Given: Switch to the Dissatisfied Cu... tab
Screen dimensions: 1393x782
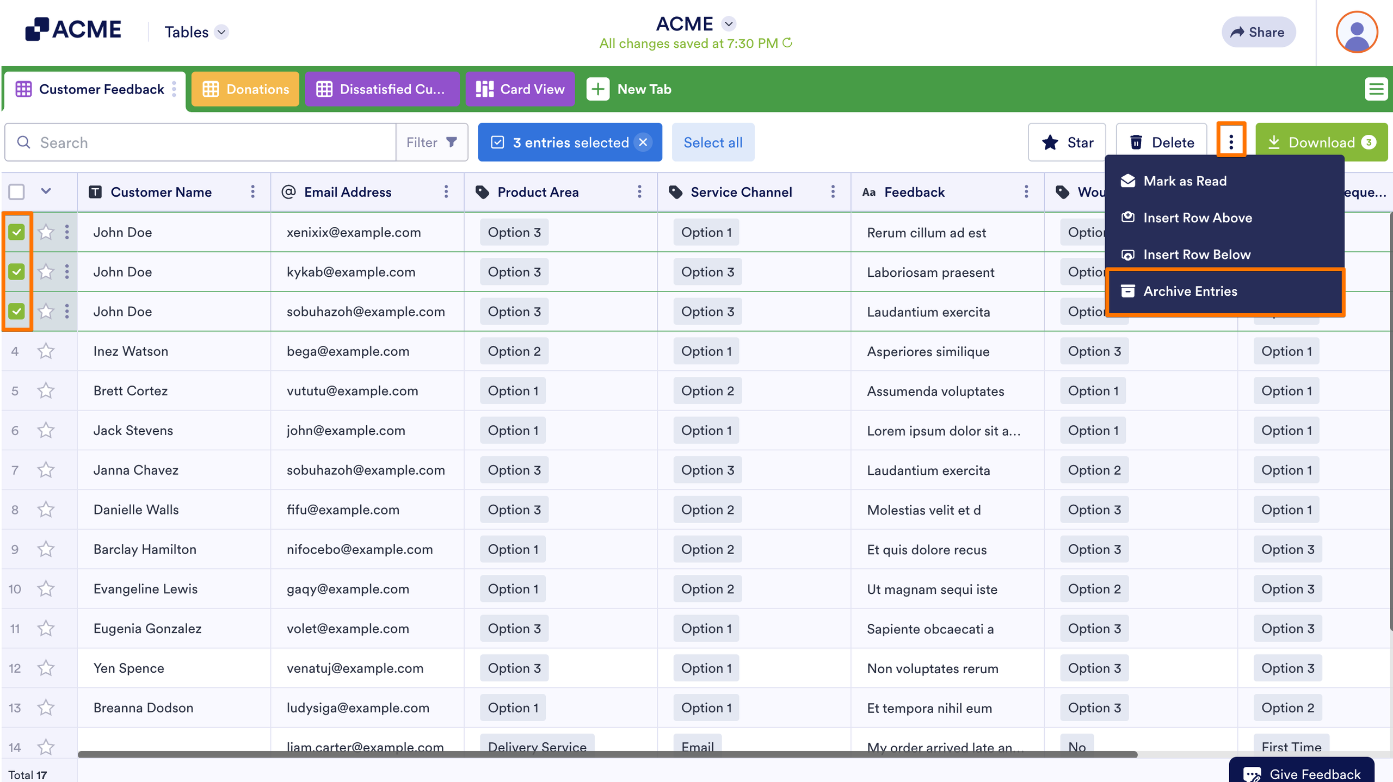Looking at the screenshot, I should click(382, 89).
